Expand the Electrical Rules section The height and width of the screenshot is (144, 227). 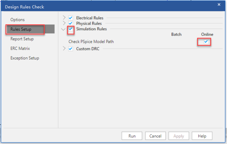(x=64, y=18)
